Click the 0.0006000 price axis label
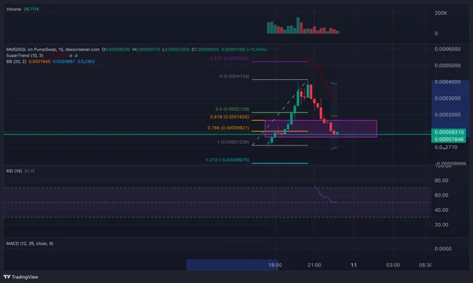473x283 pixels. point(447,49)
